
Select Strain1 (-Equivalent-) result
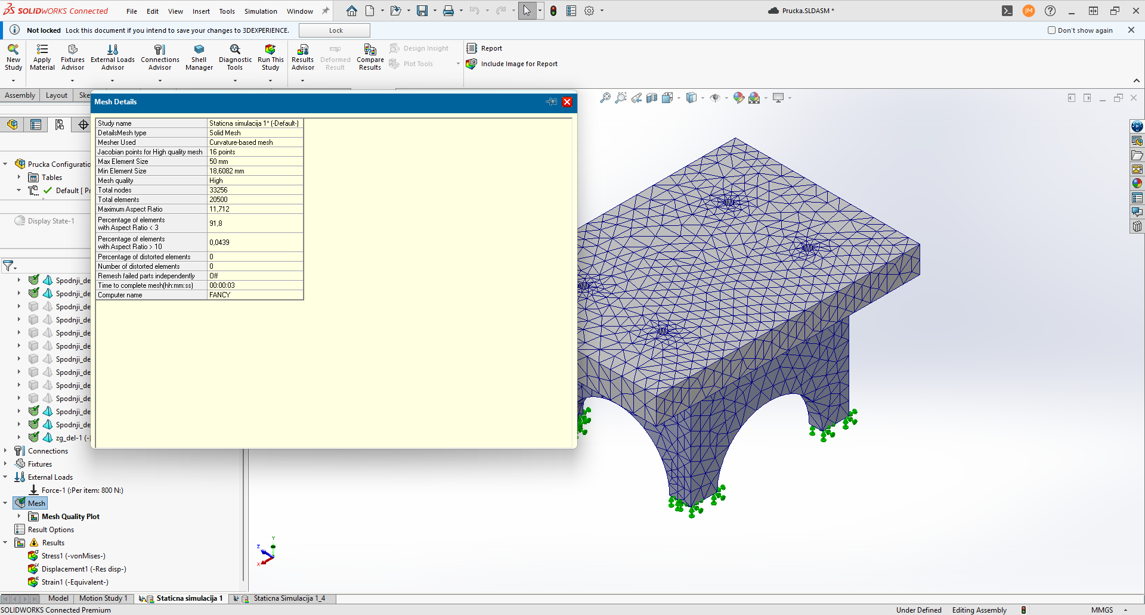coord(68,582)
